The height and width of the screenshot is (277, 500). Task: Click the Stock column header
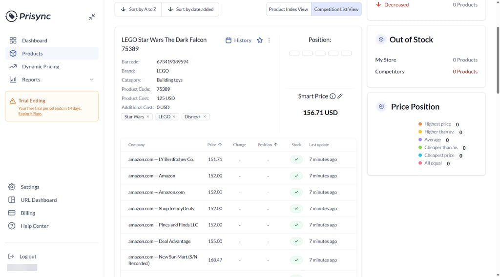[296, 144]
